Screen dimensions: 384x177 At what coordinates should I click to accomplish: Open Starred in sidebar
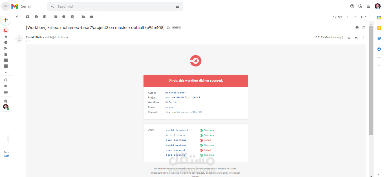[6, 36]
